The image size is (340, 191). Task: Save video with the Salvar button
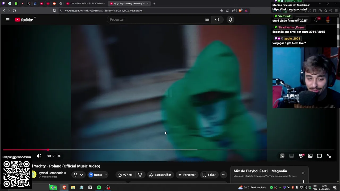coord(209,175)
